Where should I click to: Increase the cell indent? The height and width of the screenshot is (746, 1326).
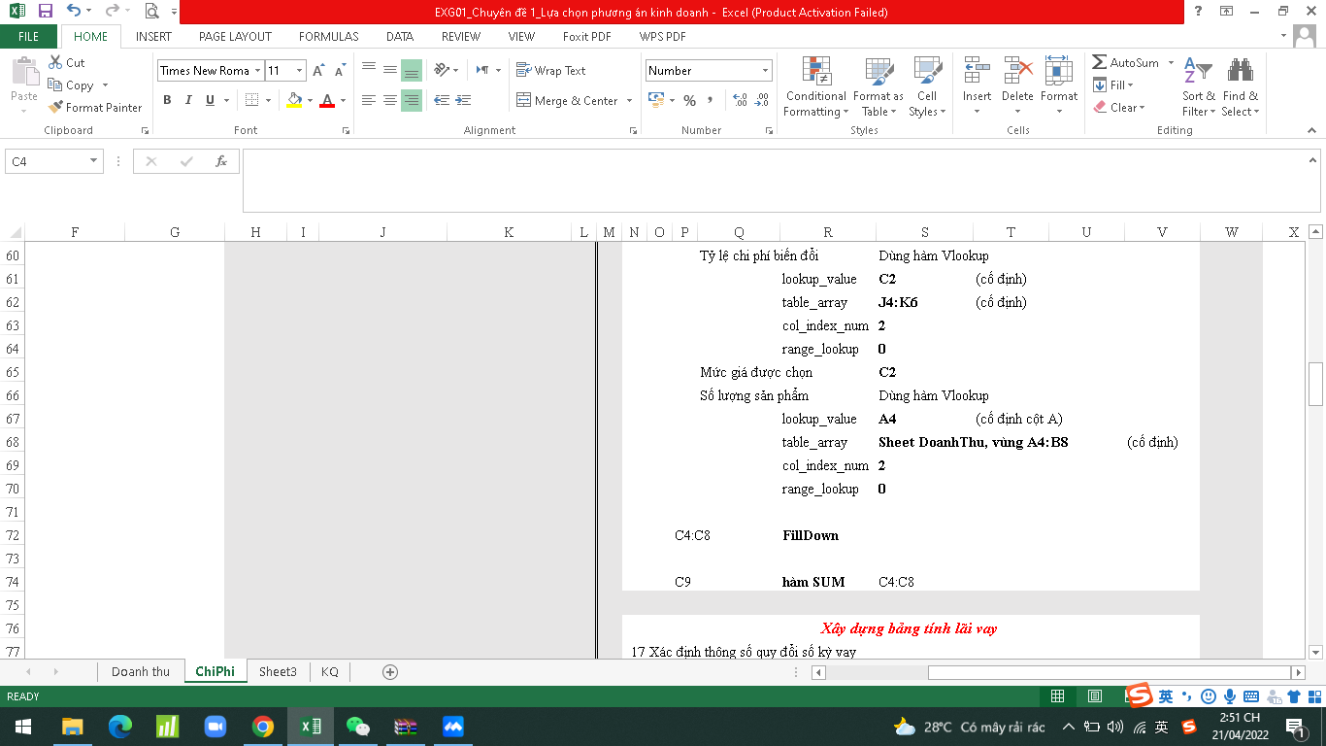pos(464,100)
